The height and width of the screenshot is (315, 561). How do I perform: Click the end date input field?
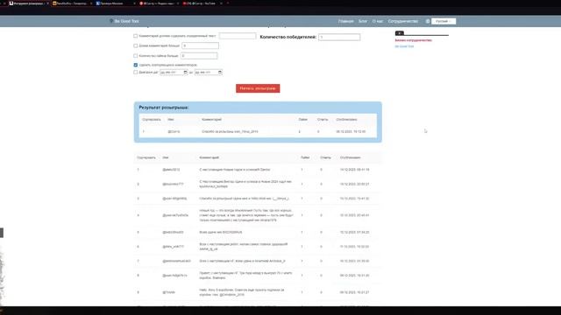[209, 72]
